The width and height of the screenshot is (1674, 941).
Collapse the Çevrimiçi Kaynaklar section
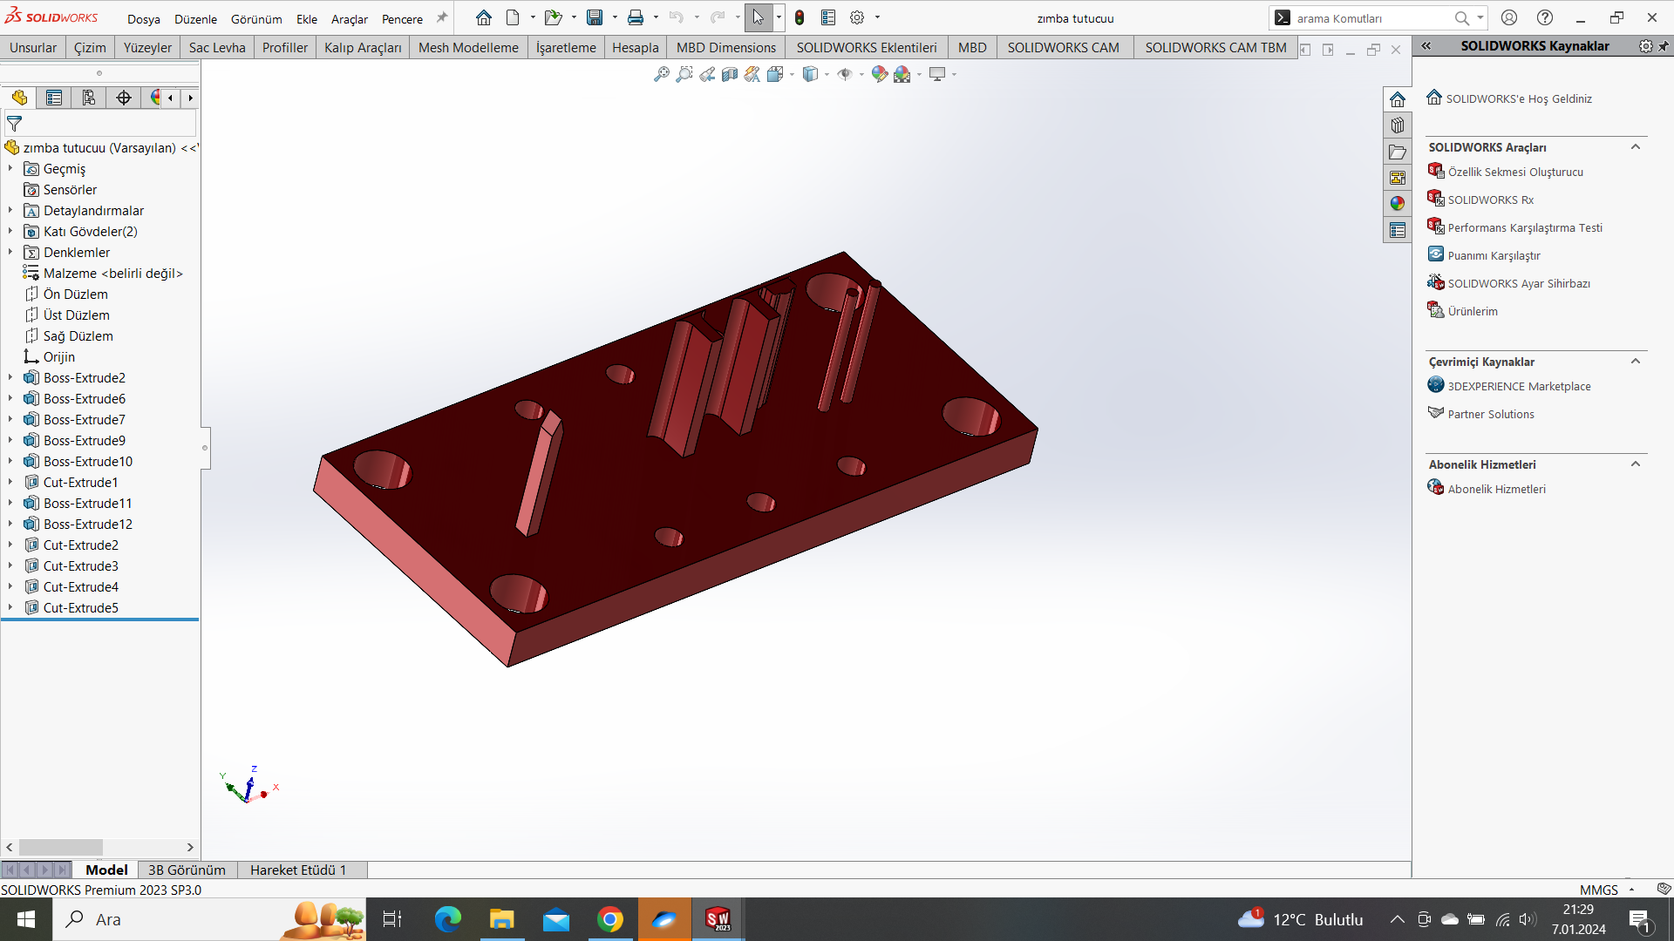coord(1636,362)
